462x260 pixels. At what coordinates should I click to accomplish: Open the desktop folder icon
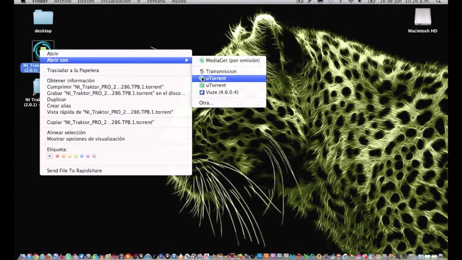tap(43, 17)
